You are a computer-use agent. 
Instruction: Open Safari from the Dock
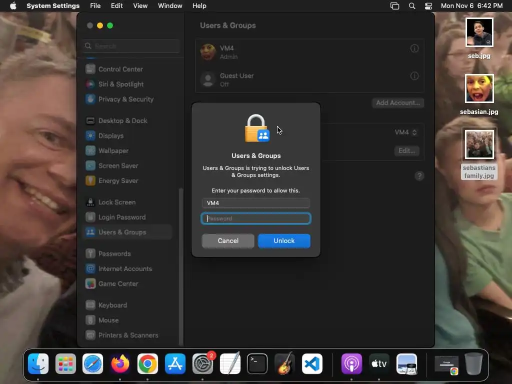pyautogui.click(x=92, y=364)
